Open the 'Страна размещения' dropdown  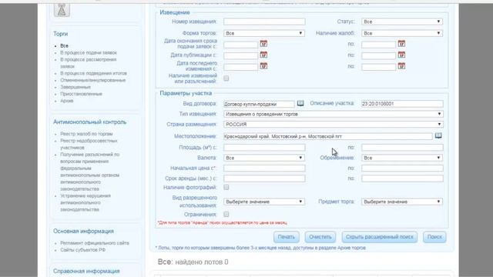pos(334,125)
